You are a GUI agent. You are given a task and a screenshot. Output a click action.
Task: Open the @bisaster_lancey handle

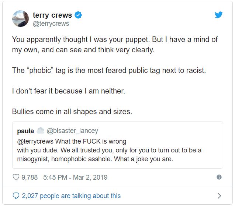coord(73,131)
